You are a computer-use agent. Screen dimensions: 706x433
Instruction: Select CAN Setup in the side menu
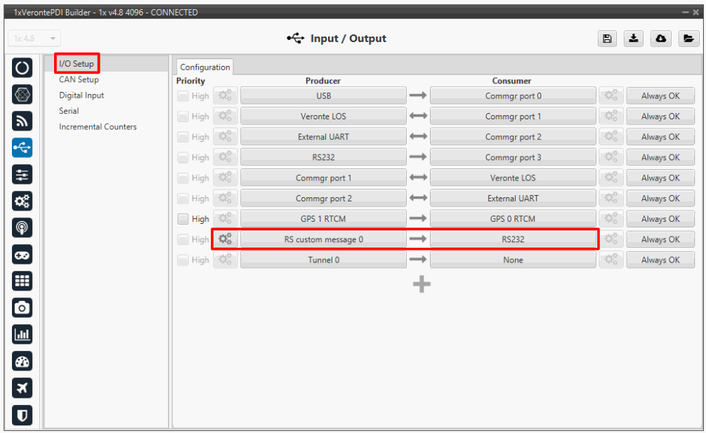pyautogui.click(x=79, y=80)
